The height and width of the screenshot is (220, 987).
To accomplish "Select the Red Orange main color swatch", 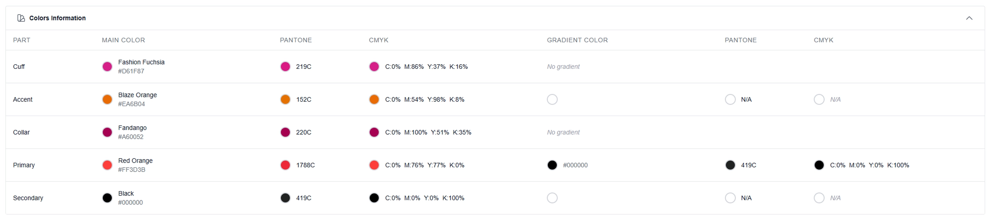I will [107, 165].
